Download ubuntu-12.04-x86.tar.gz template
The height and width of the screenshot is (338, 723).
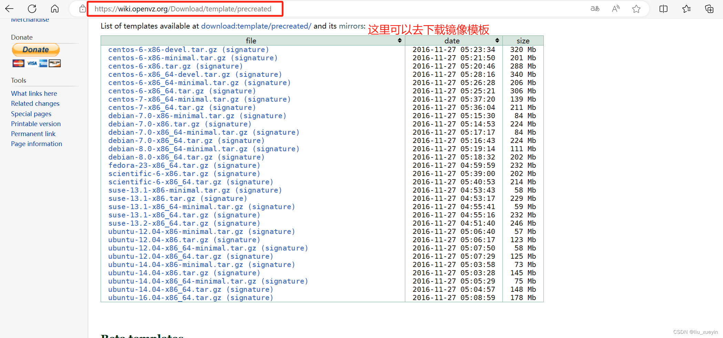point(158,240)
